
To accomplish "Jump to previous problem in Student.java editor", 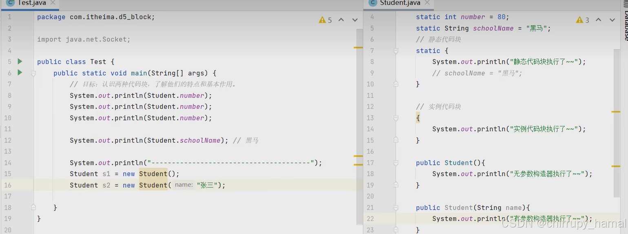I will (599, 20).
